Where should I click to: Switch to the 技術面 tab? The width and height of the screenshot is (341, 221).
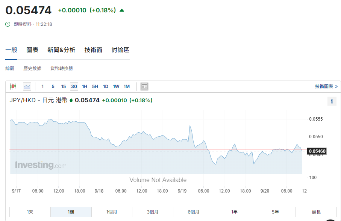click(x=93, y=50)
